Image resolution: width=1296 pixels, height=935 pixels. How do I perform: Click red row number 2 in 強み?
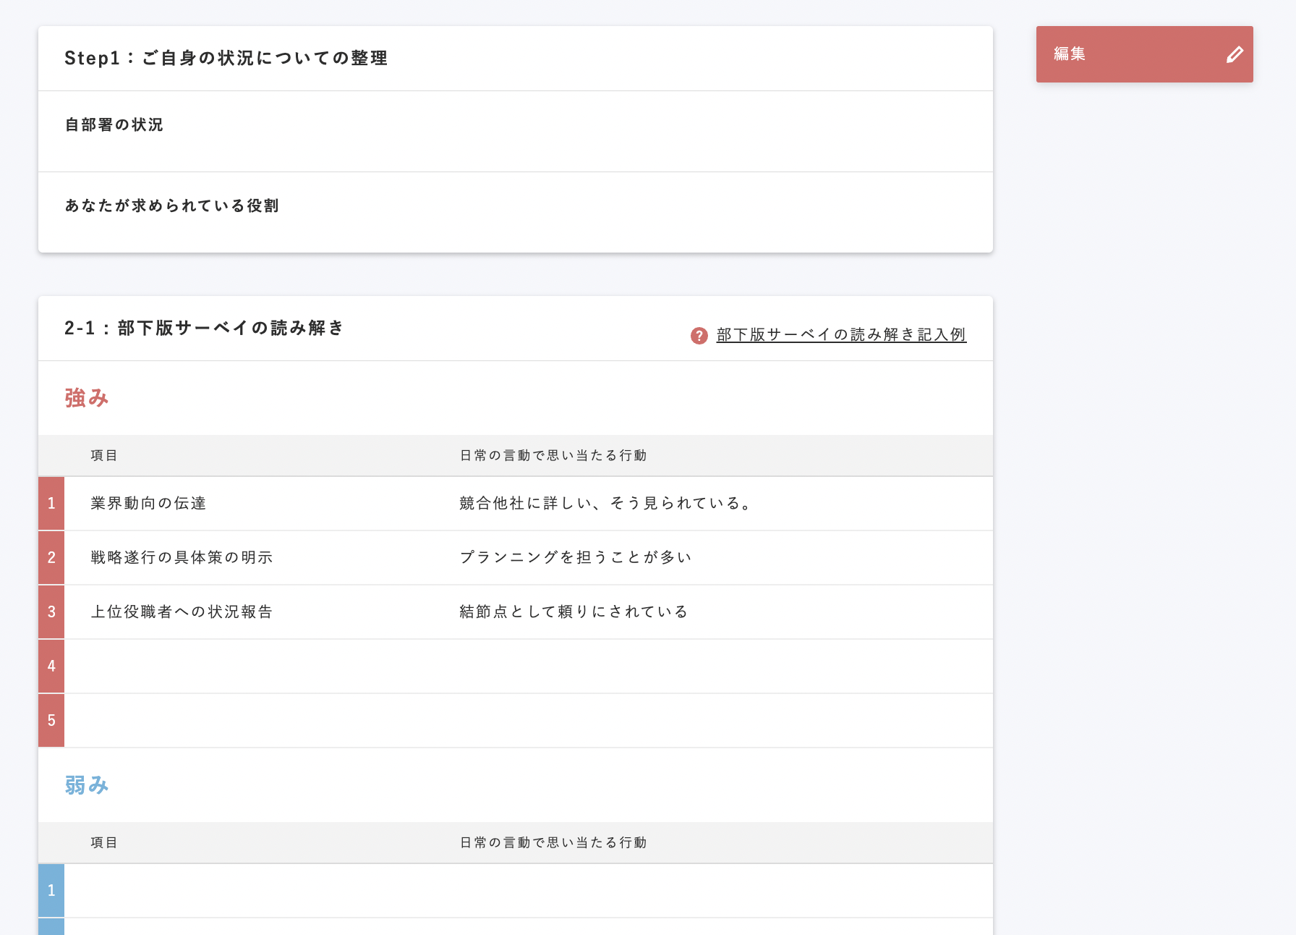(51, 557)
